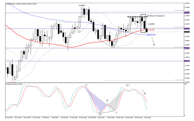Select the 17 Feb 2012 date label
Image resolution: width=194 pixels, height=121 pixels.
coord(74,118)
